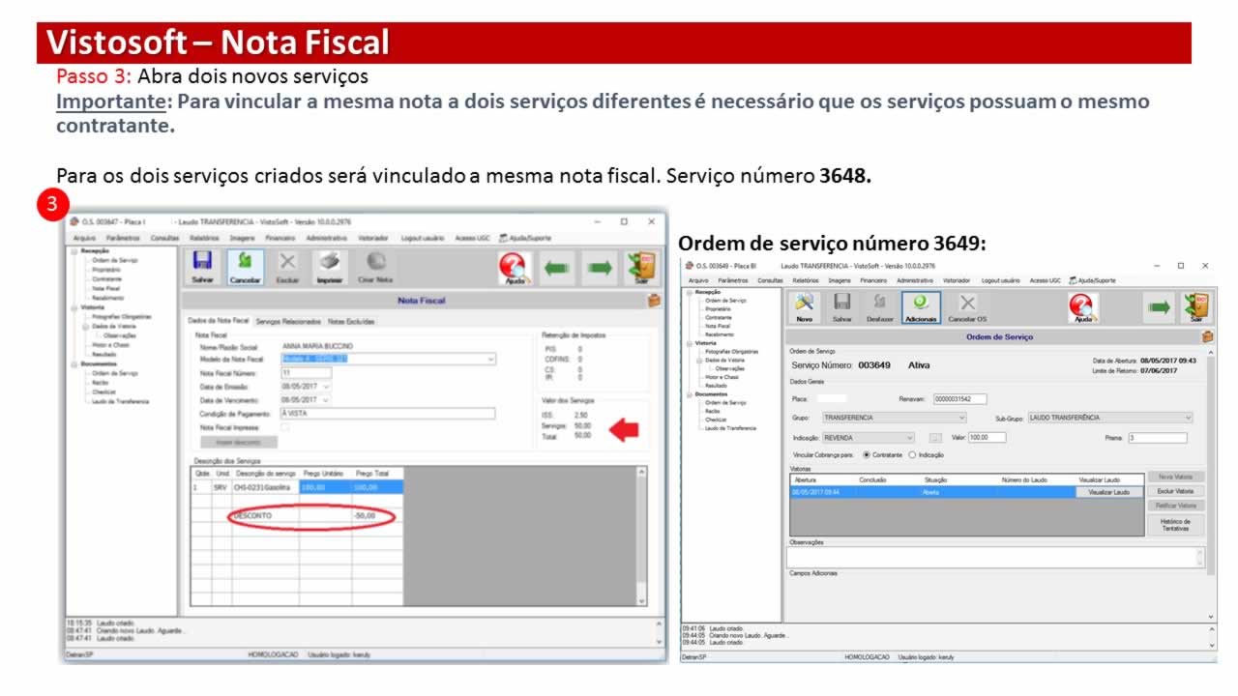Viewport: 1238px width, 696px height.
Task: Click small button beside Indicação REVENDA dropdown
Action: coord(935,438)
